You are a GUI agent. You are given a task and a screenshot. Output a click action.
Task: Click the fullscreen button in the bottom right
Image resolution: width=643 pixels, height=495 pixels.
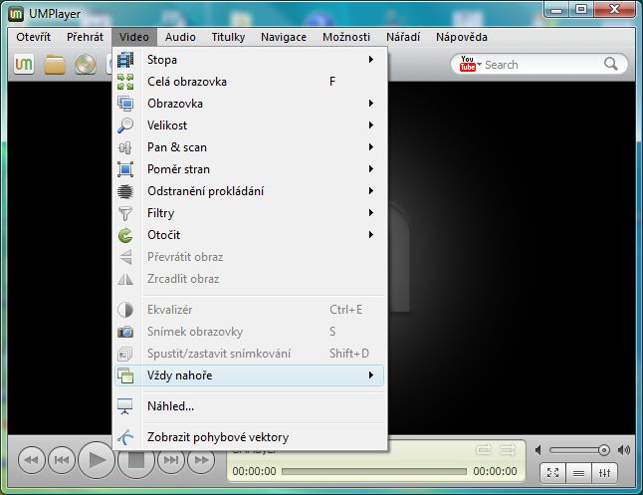pos(552,473)
